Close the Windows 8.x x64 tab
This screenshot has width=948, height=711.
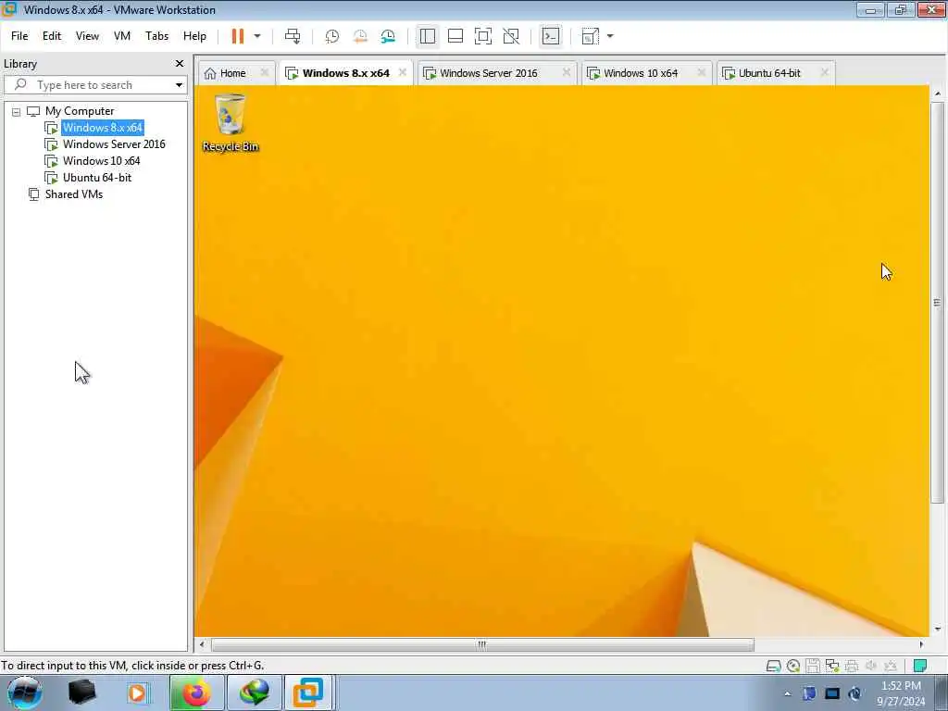click(x=403, y=72)
